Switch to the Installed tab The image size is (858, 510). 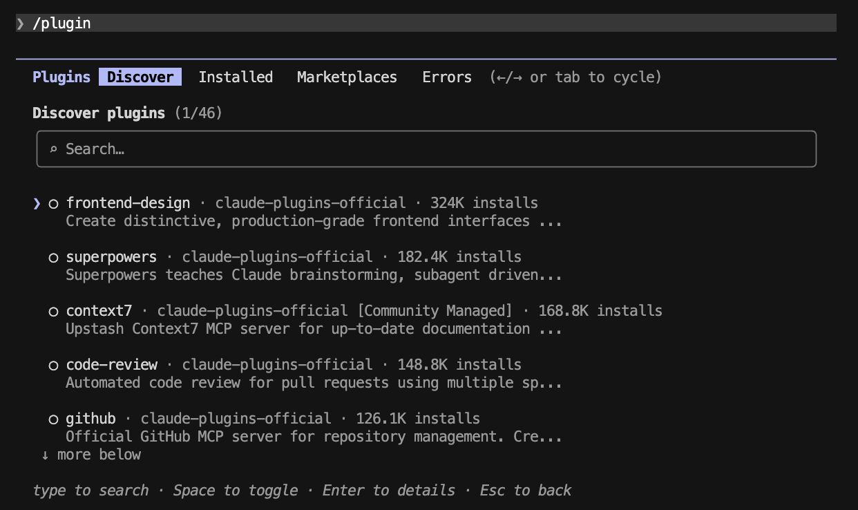(x=236, y=77)
